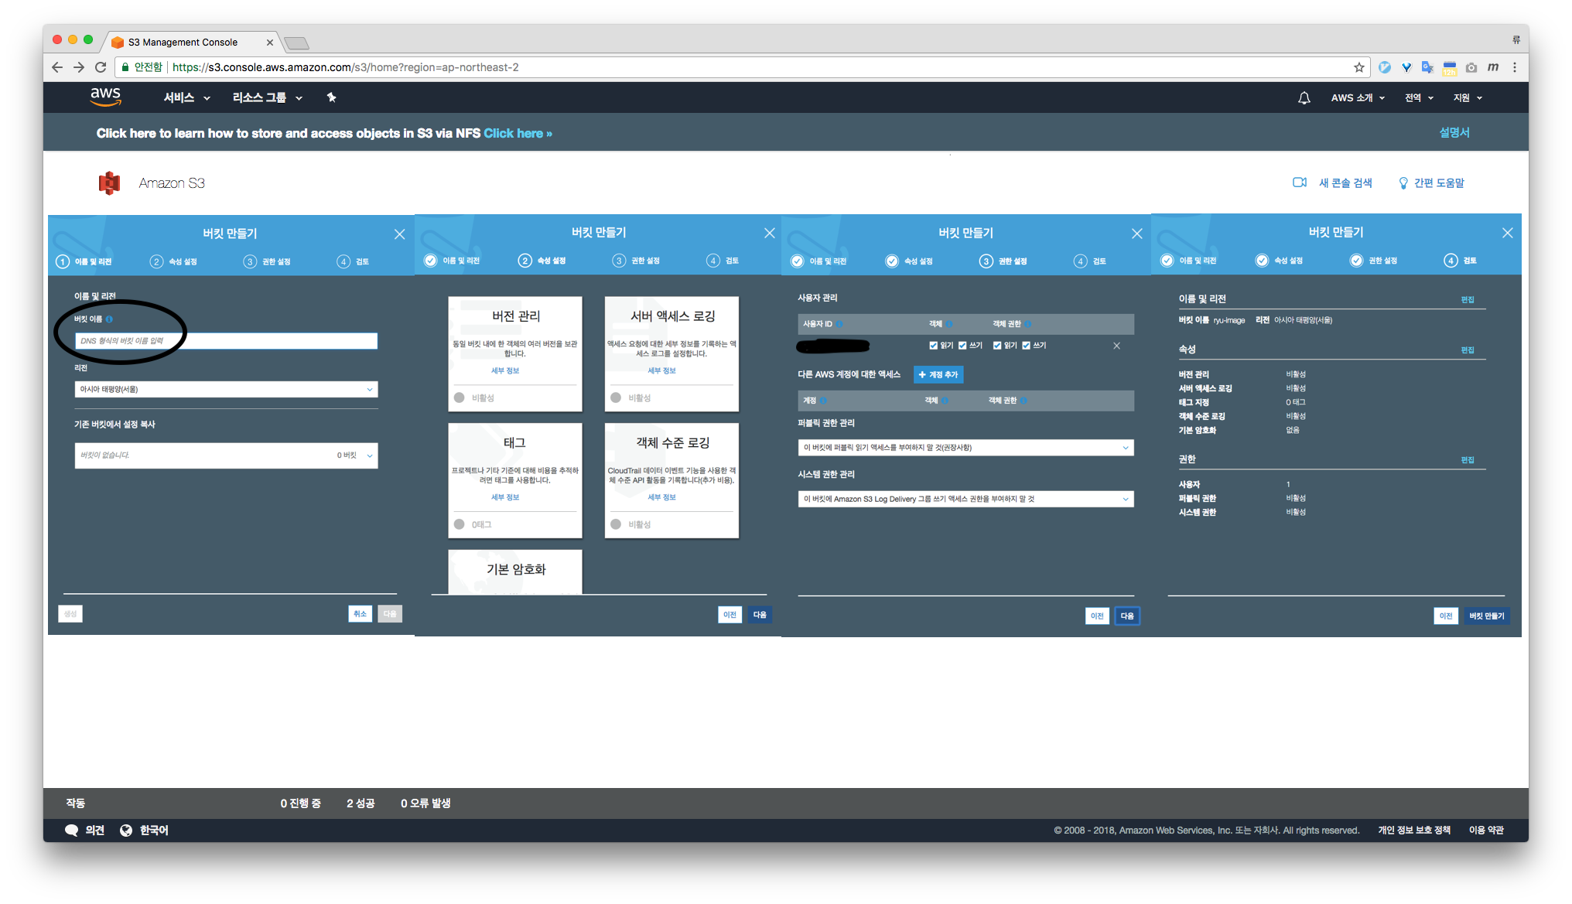This screenshot has width=1572, height=904.
Task: Open the notification bell
Action: 1304,98
